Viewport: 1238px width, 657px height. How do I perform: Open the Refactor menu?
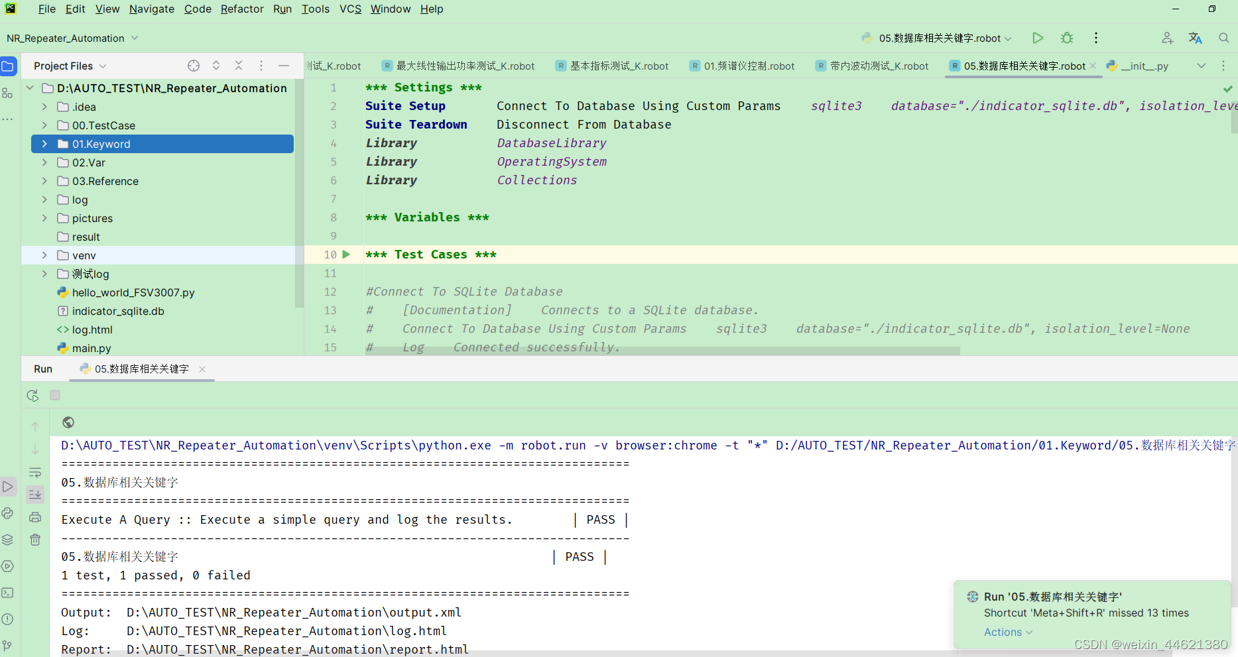241,9
